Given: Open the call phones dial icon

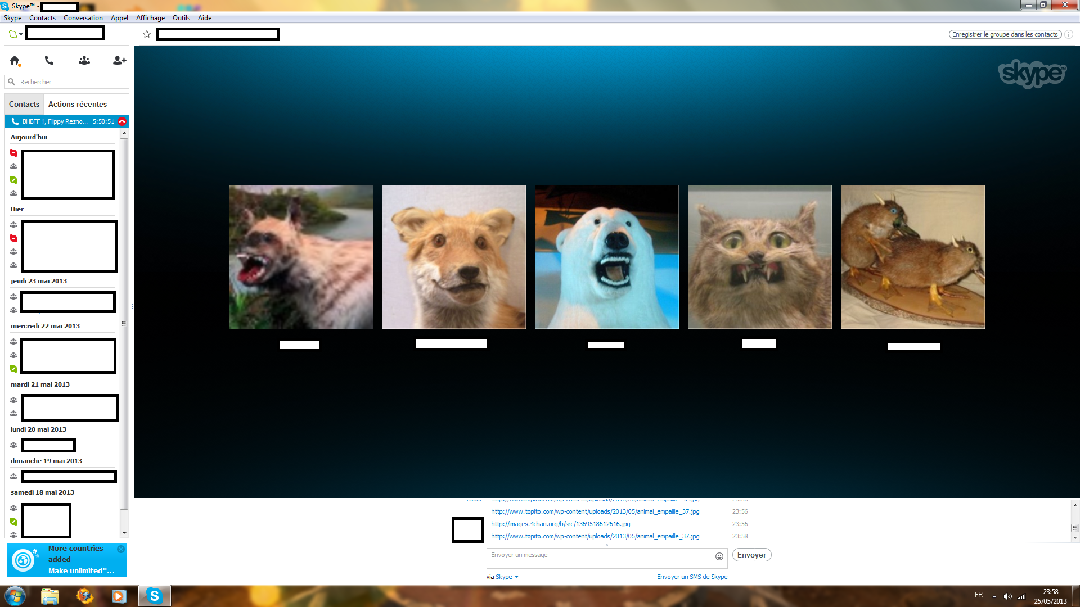Looking at the screenshot, I should [49, 60].
